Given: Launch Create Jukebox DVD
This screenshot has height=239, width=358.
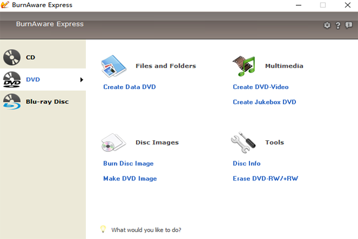Looking at the screenshot, I should [x=264, y=102].
